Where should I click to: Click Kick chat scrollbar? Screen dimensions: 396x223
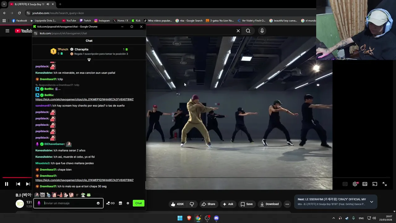click(x=145, y=185)
